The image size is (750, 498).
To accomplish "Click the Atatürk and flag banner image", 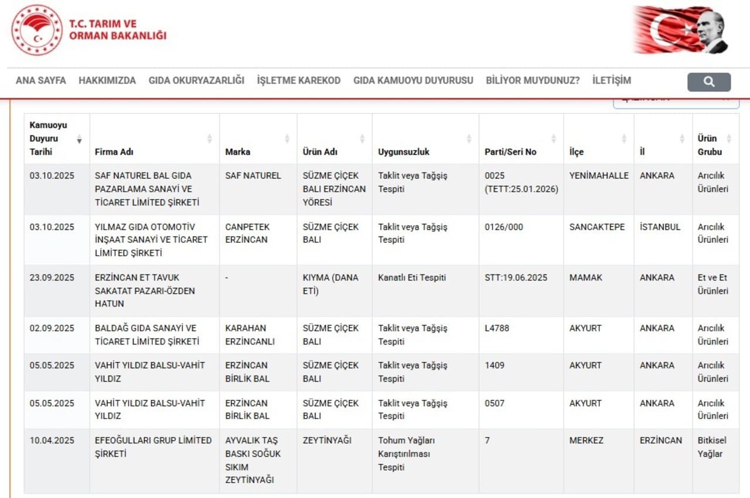I will pyautogui.click(x=680, y=30).
